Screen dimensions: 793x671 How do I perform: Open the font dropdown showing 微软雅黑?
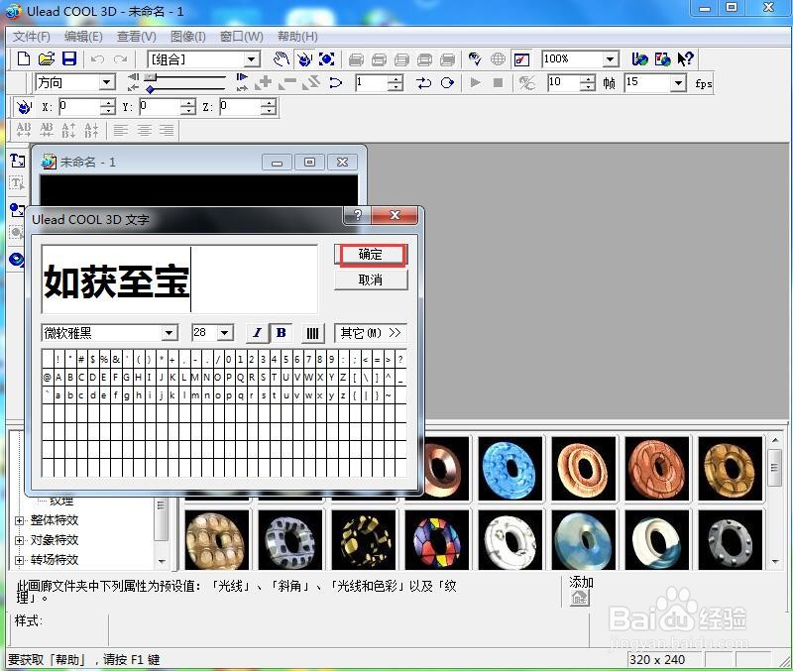pos(169,333)
